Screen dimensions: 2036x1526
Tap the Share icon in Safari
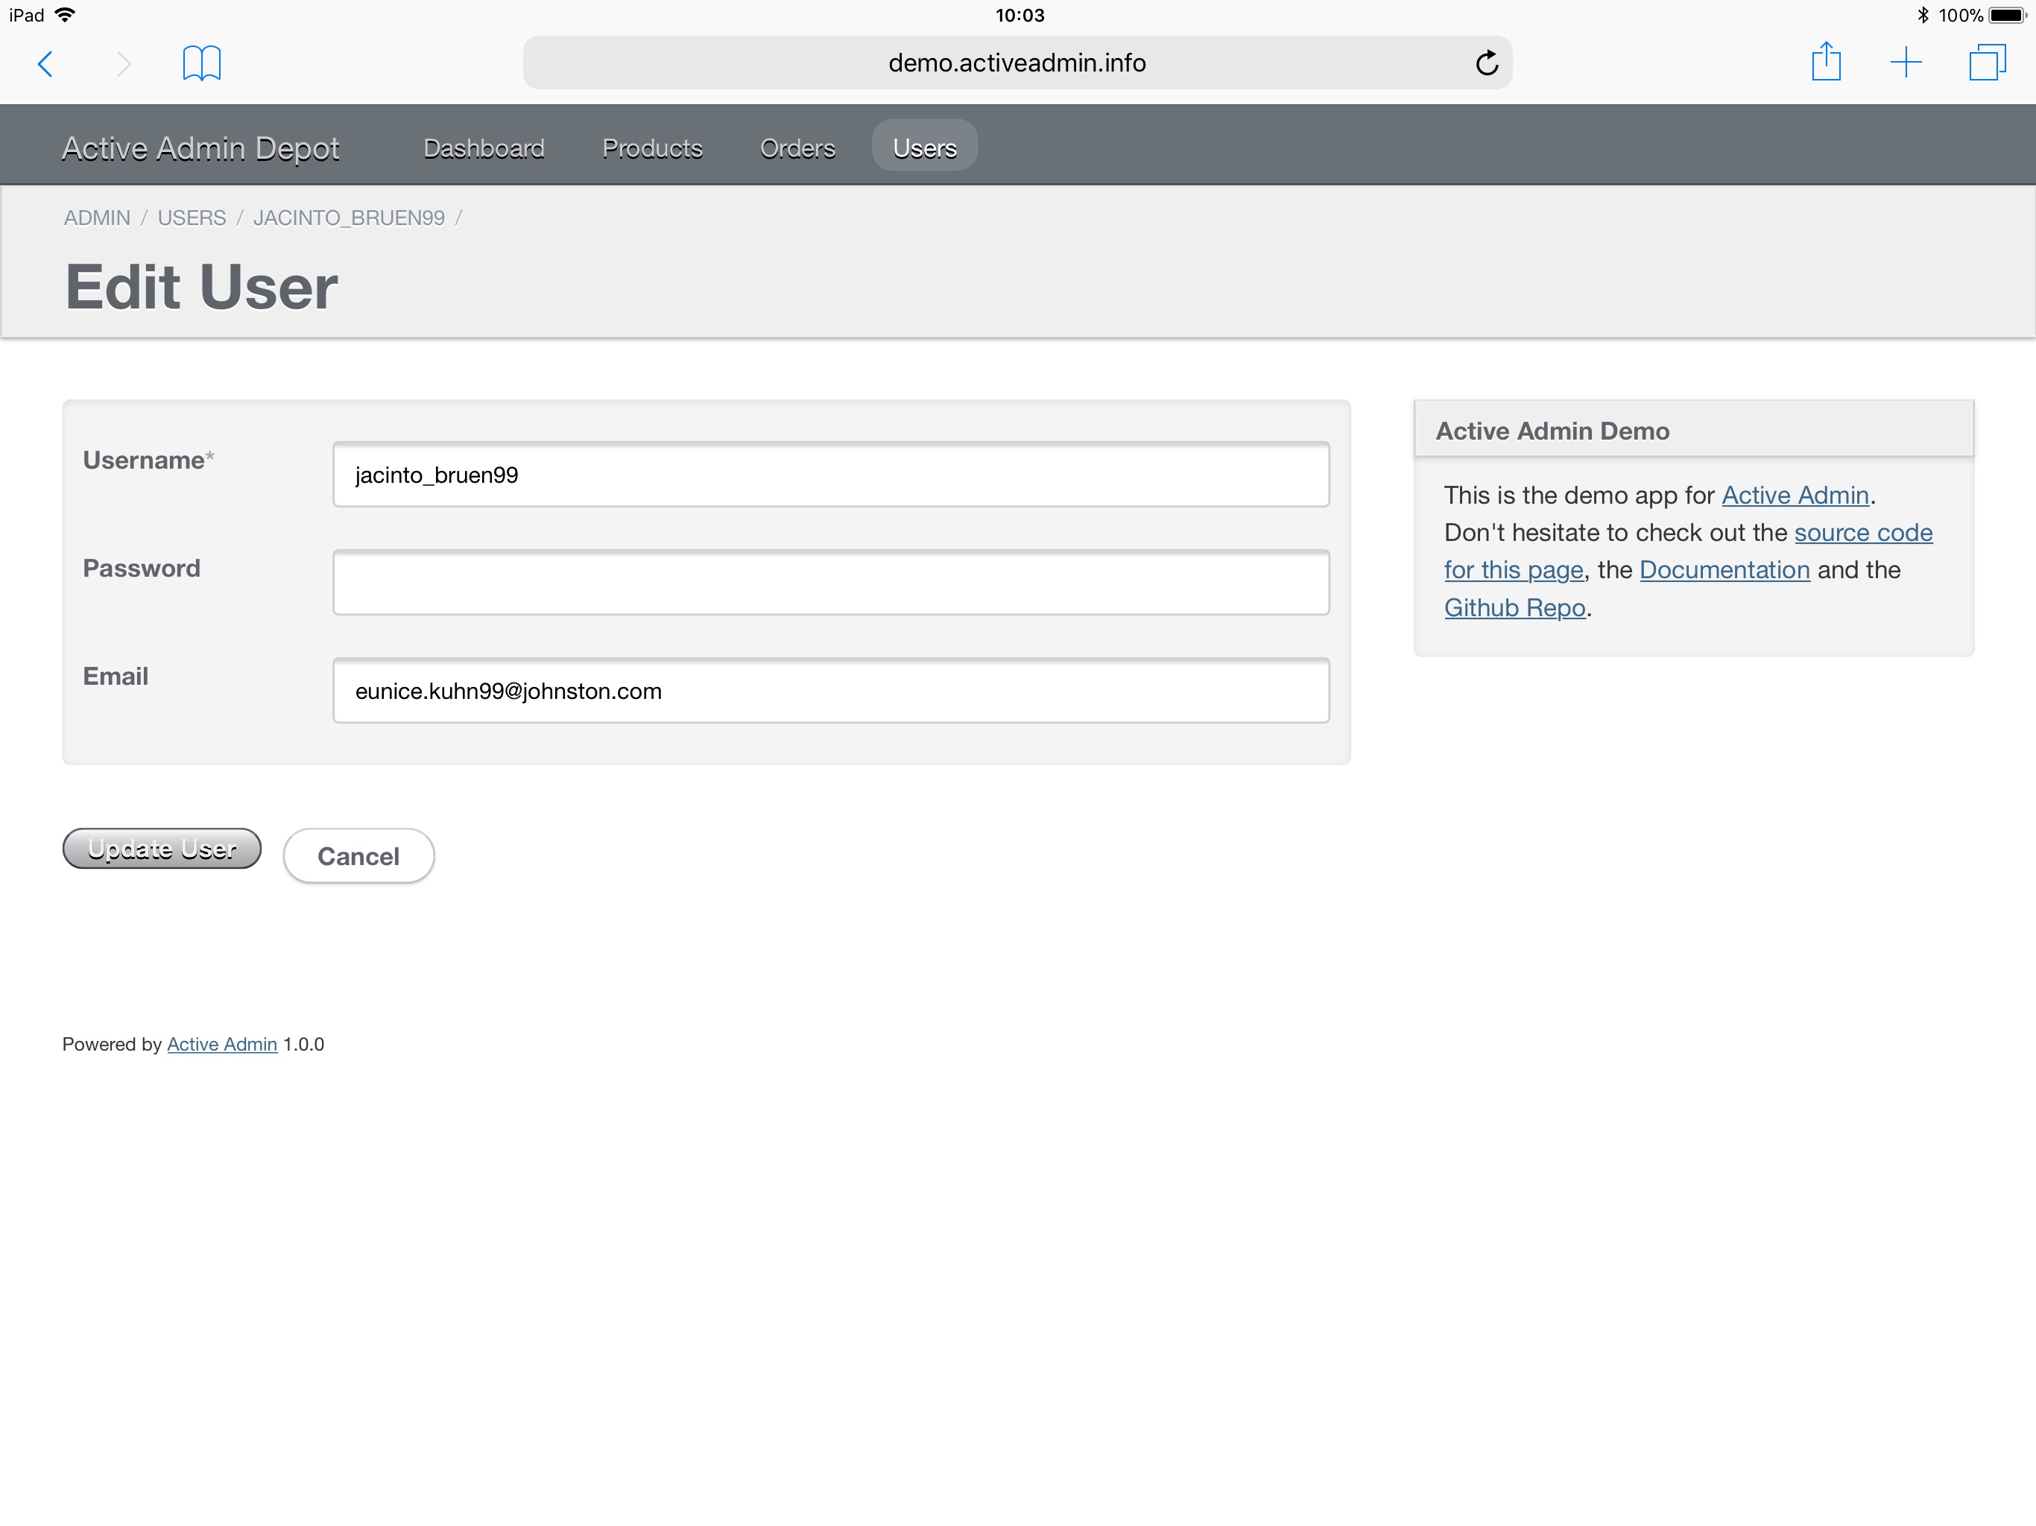click(x=1825, y=63)
